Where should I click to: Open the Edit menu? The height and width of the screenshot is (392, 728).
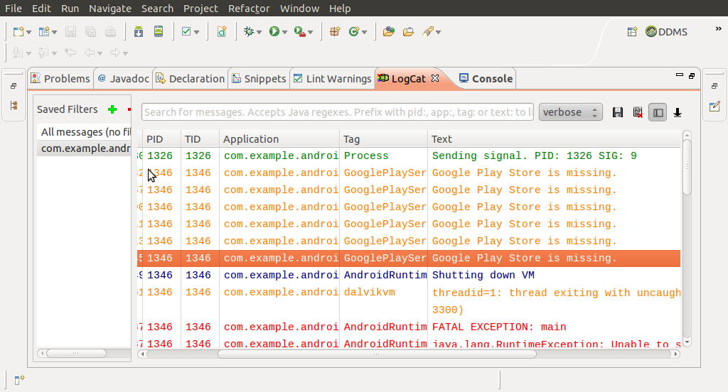point(41,9)
